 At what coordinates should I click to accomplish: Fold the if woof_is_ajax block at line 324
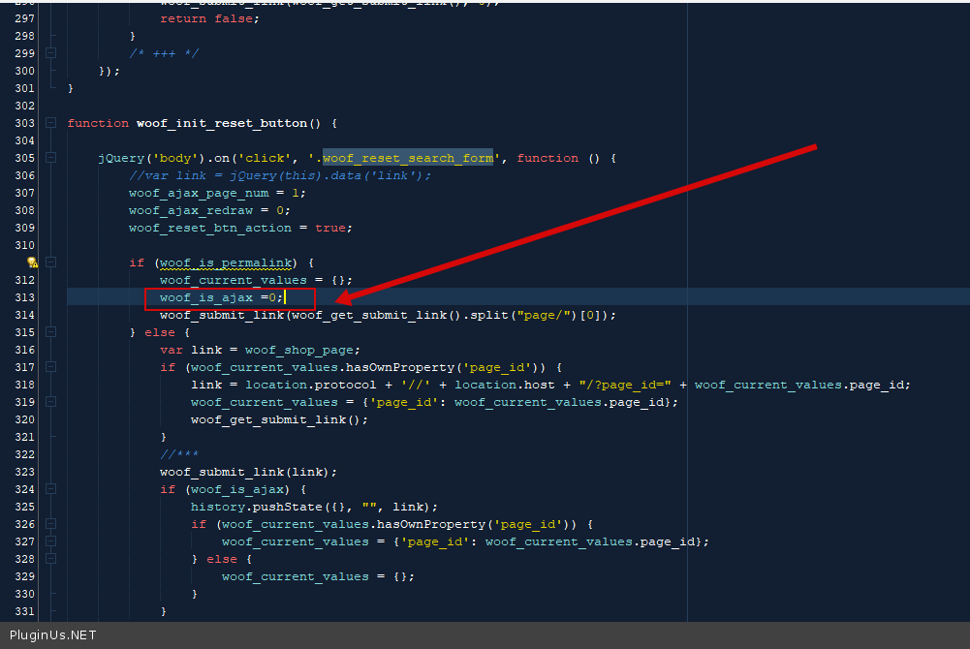click(x=51, y=489)
